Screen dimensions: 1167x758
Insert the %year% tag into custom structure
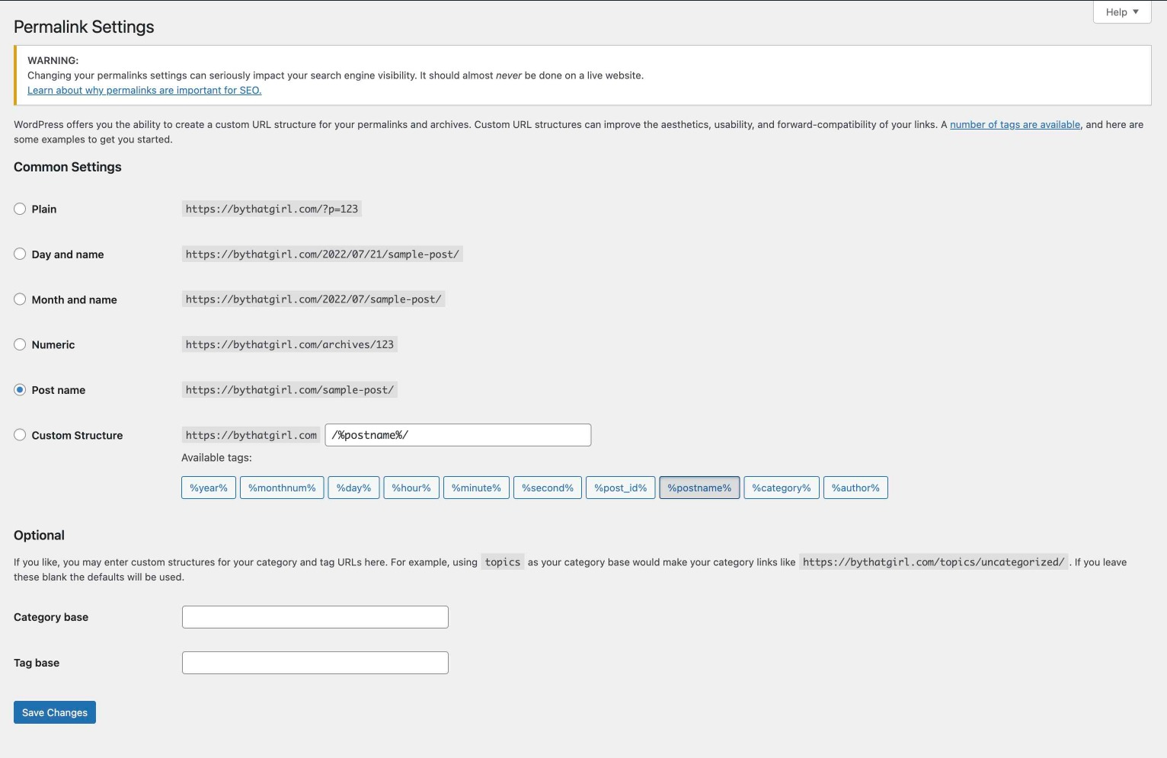(x=208, y=488)
